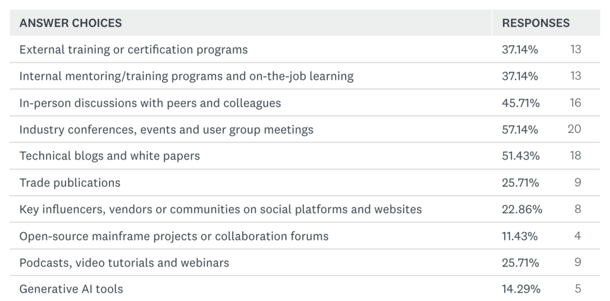Select the 11.43% percentage value

(519, 236)
